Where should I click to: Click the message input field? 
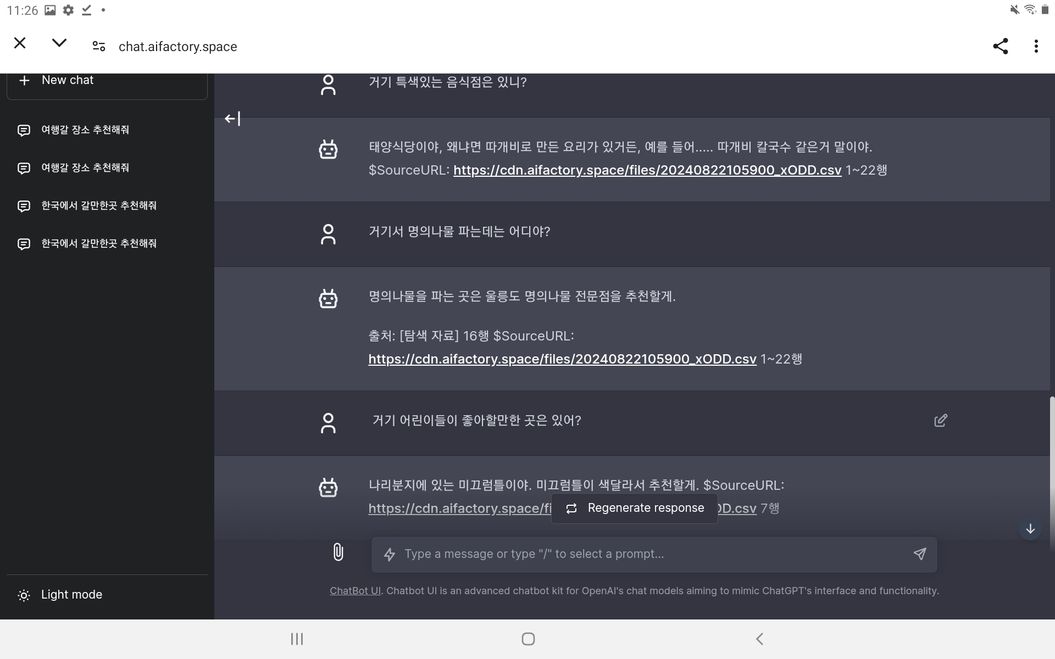click(x=648, y=554)
